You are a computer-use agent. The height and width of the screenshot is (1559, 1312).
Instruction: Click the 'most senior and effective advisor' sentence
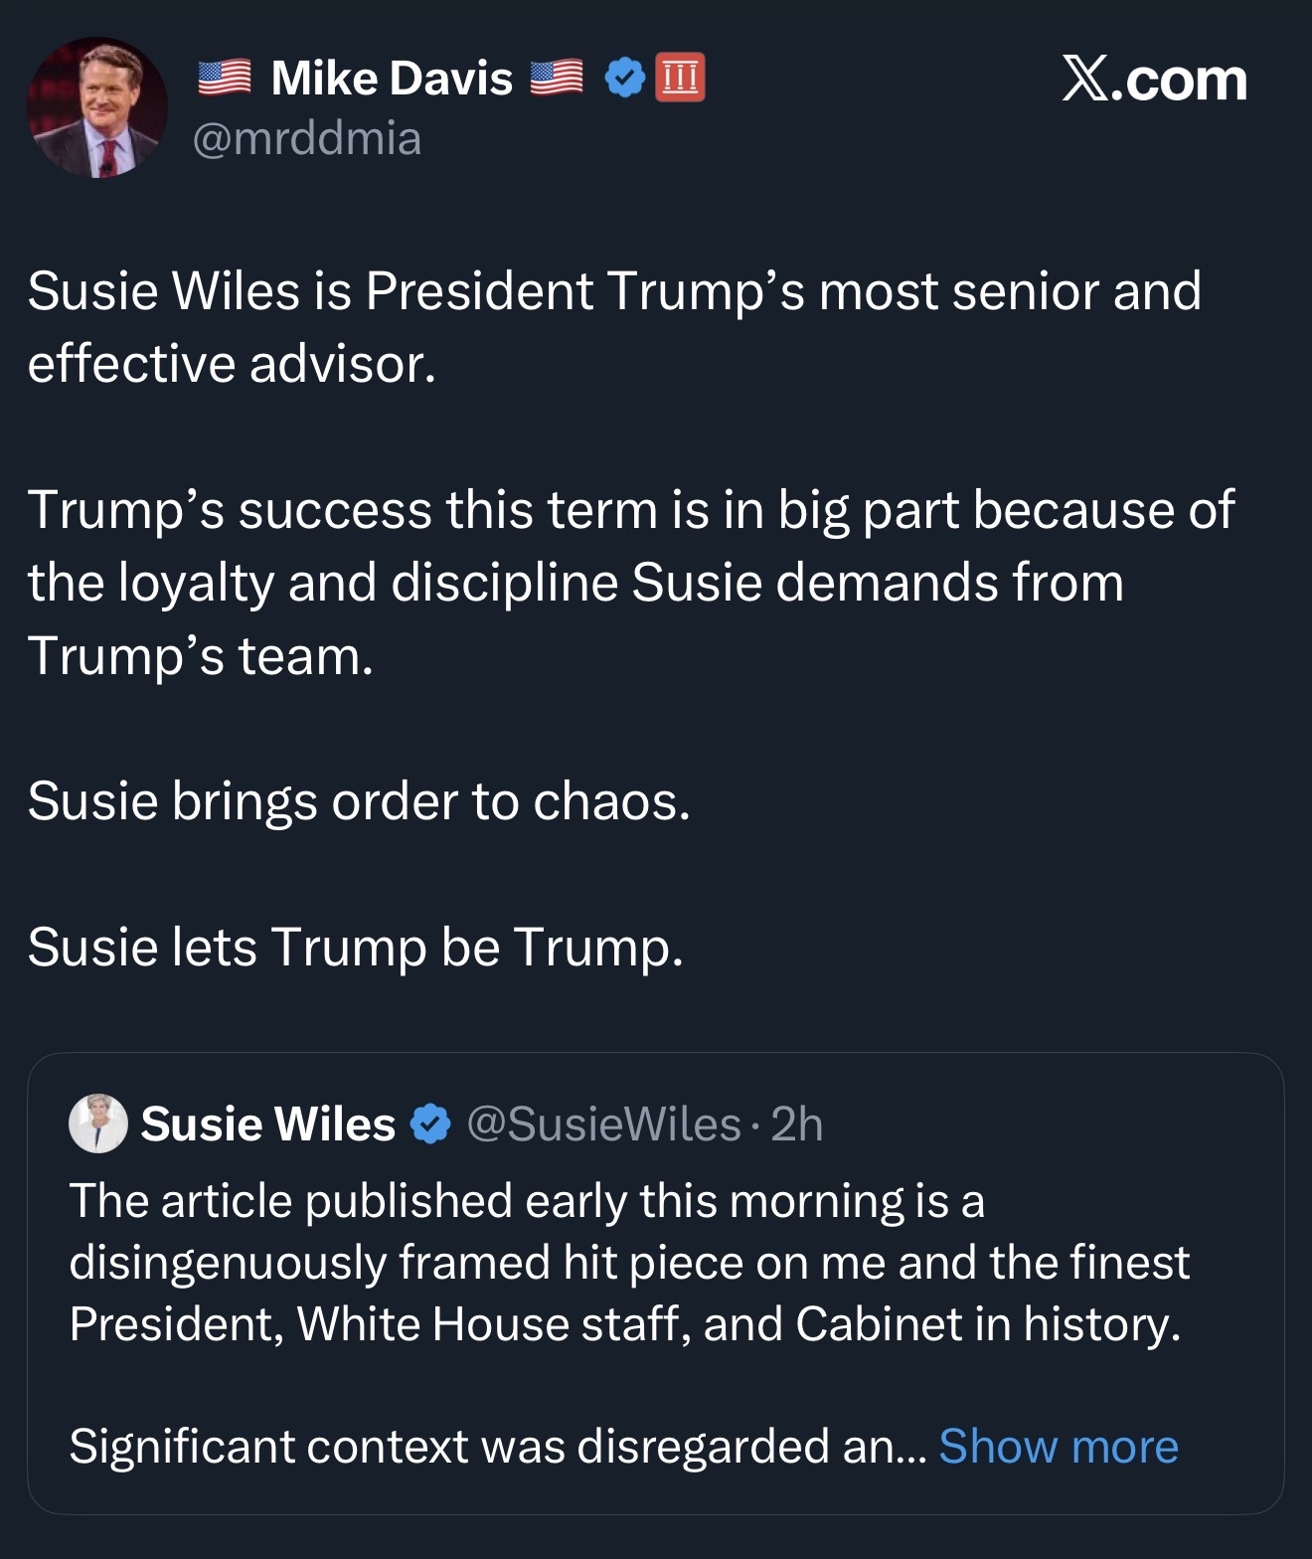tap(614, 326)
